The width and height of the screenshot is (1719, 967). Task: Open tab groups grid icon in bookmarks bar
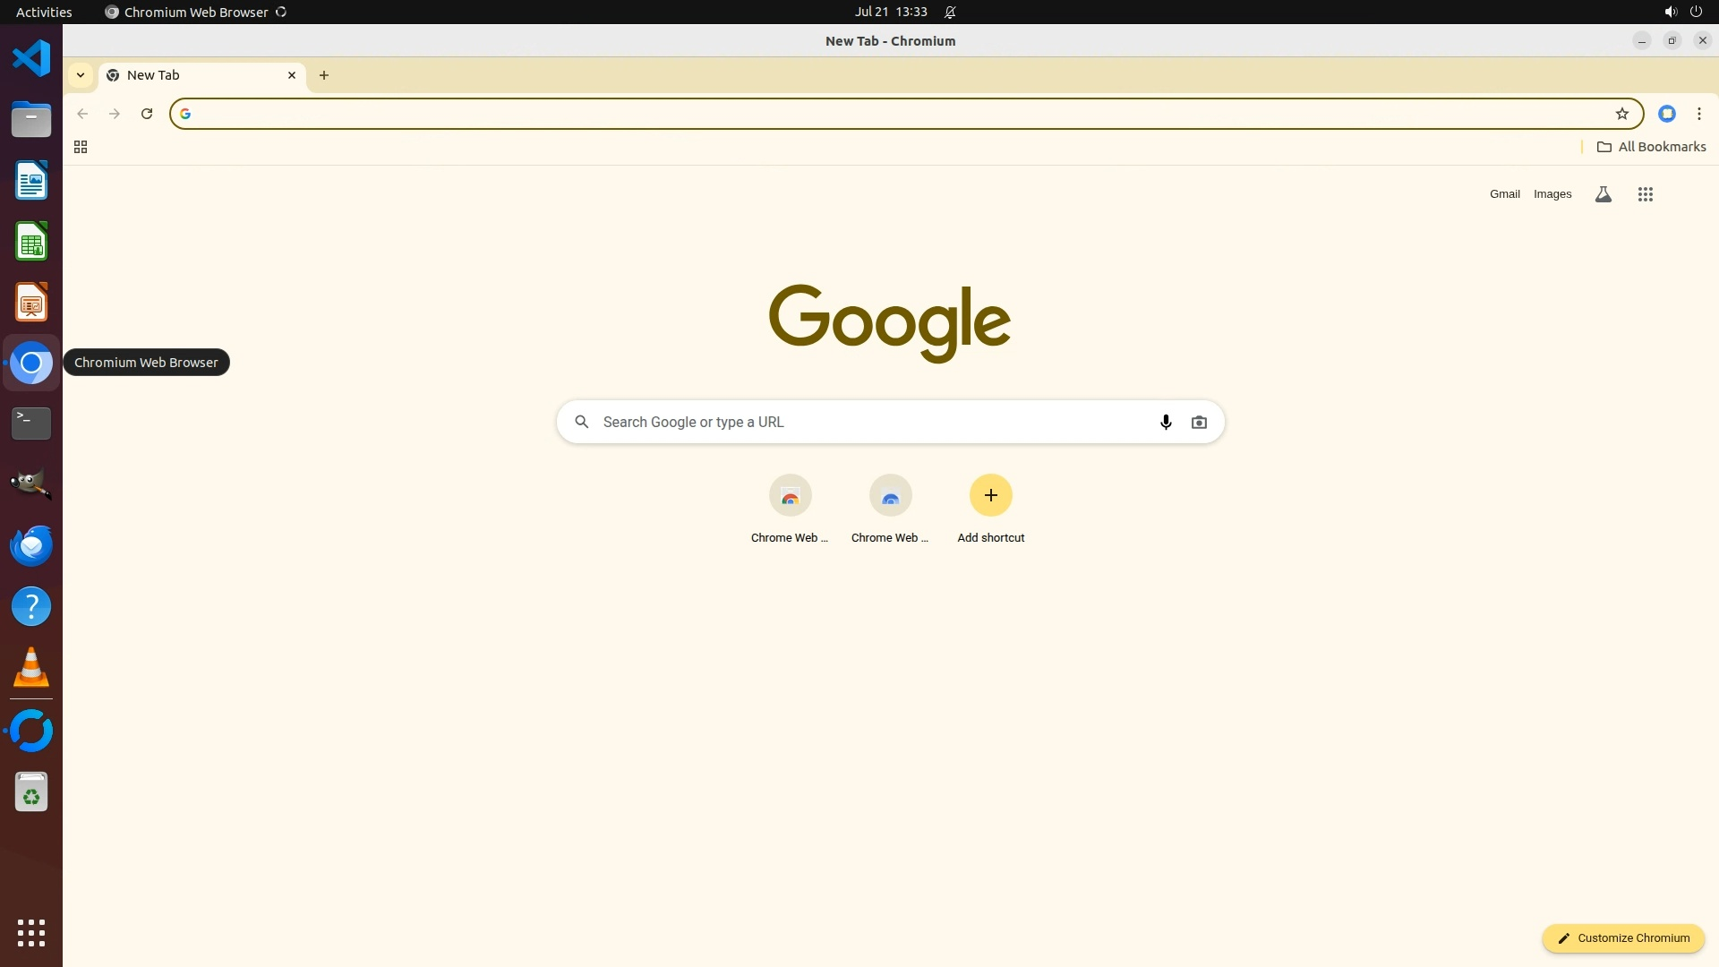coord(81,147)
